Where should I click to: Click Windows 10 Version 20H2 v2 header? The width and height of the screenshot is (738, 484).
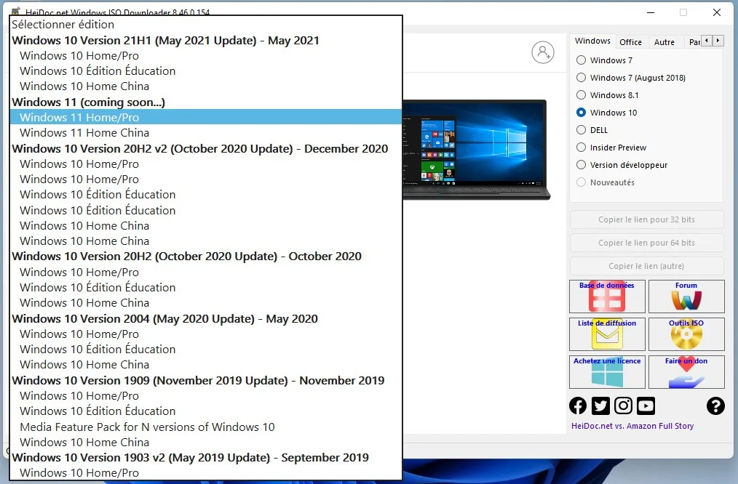click(x=206, y=148)
